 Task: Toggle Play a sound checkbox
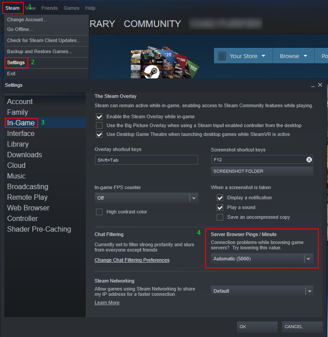[x=220, y=208]
